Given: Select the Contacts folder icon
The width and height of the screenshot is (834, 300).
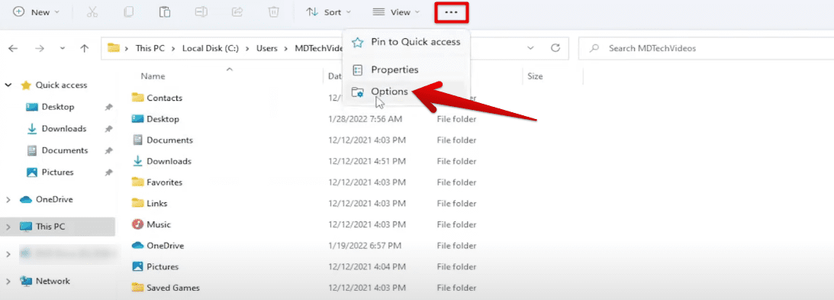Looking at the screenshot, I should point(138,98).
